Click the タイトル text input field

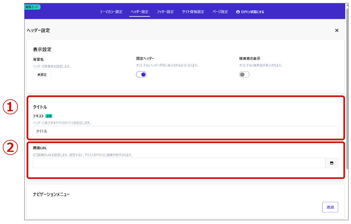click(185, 131)
